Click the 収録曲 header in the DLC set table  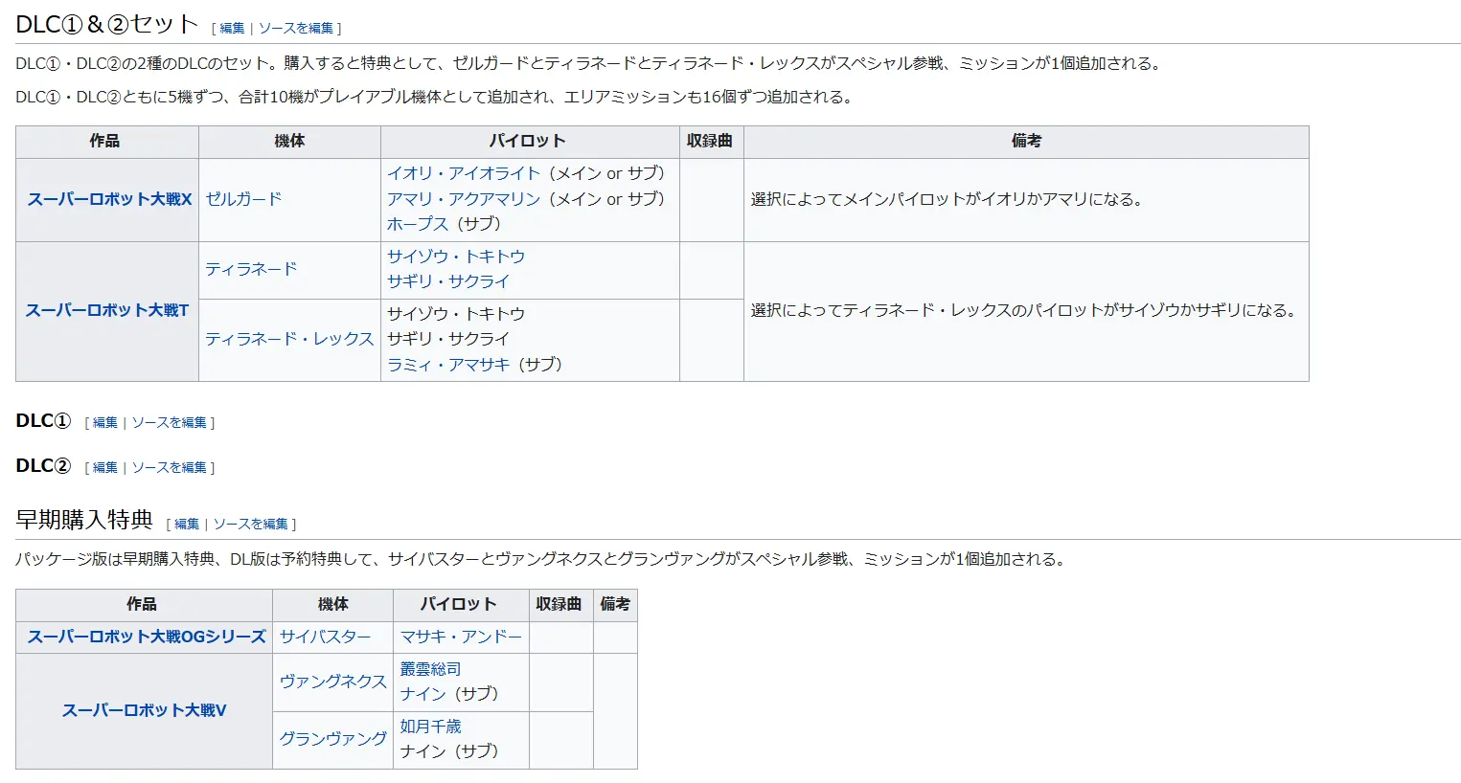(x=710, y=141)
